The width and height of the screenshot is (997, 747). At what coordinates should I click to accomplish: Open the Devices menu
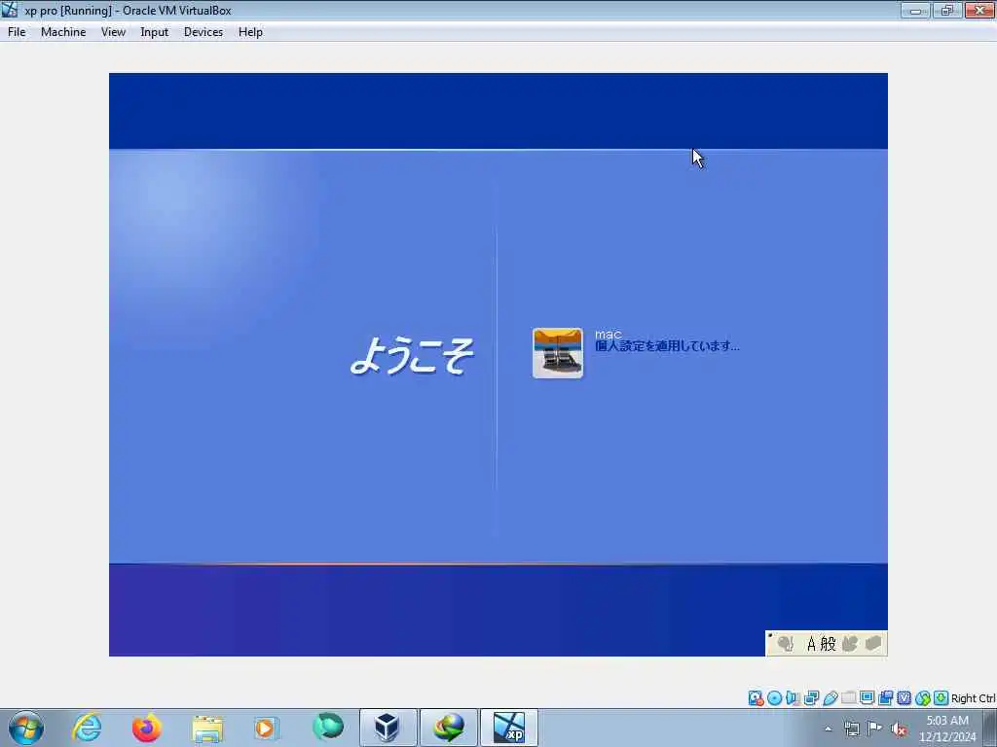tap(203, 32)
